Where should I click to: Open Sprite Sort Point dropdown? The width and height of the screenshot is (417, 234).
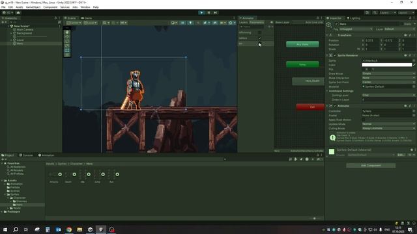(x=388, y=83)
